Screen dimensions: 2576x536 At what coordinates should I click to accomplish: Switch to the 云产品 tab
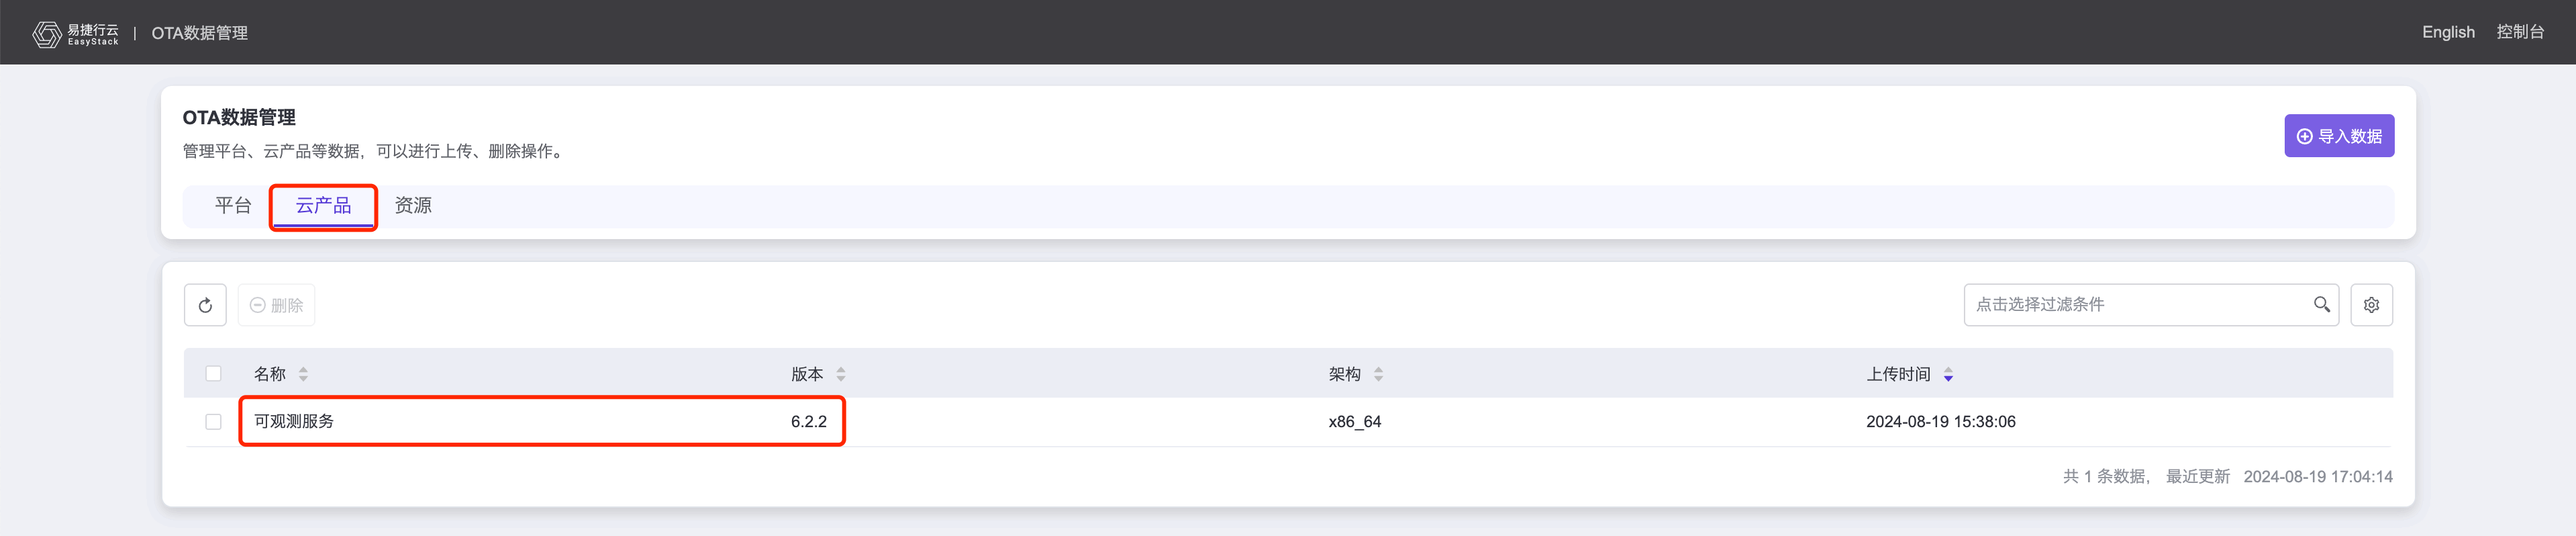coord(323,206)
